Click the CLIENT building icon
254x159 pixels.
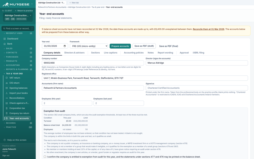(3, 11)
